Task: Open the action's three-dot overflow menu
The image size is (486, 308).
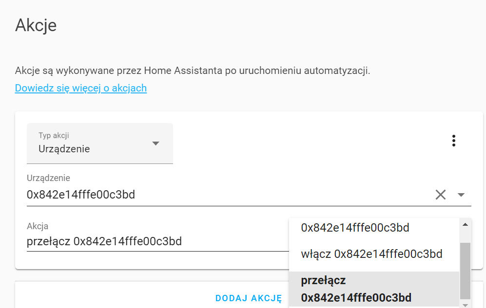Action: (454, 141)
